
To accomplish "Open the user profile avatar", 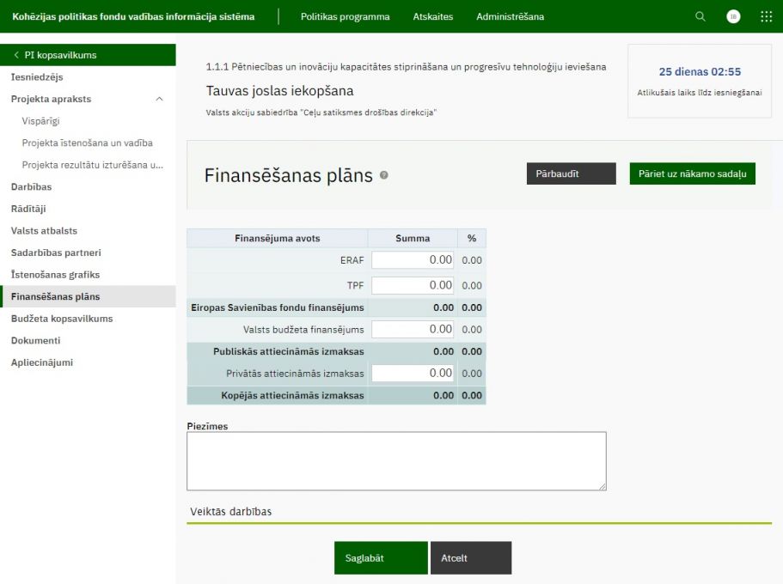I will 733,16.
